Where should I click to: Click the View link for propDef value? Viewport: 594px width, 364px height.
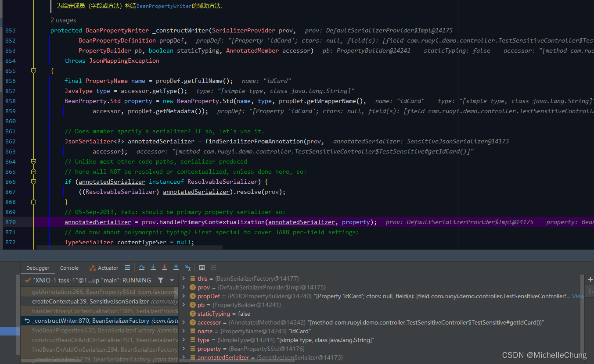pos(578,296)
